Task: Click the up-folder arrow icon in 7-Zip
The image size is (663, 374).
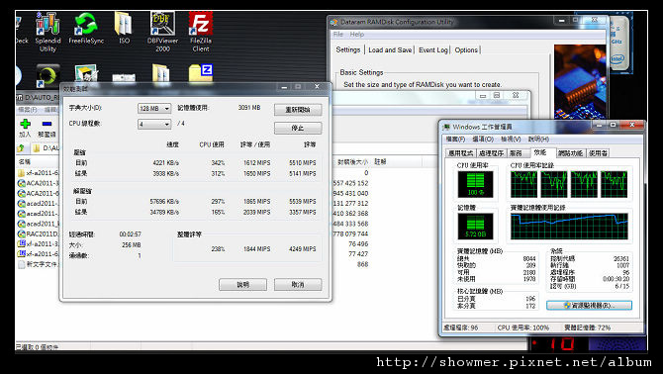Action: [x=21, y=147]
